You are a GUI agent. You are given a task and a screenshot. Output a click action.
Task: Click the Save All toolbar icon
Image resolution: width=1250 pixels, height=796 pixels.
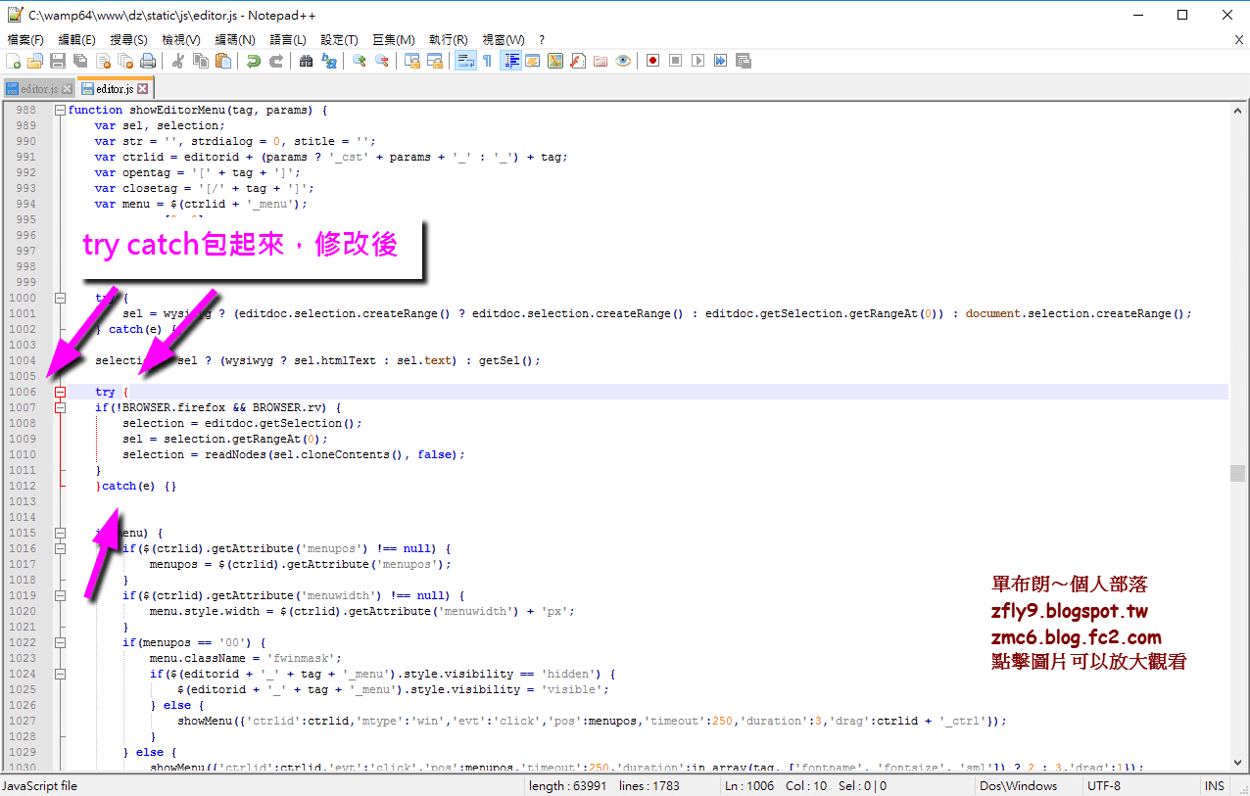click(80, 61)
